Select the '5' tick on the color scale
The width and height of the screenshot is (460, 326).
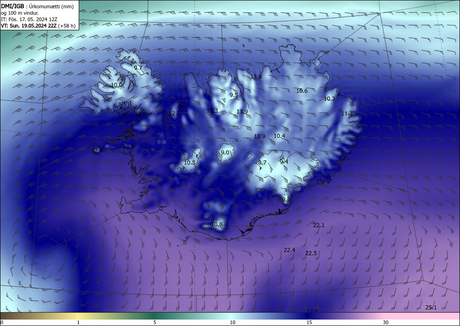155,322
